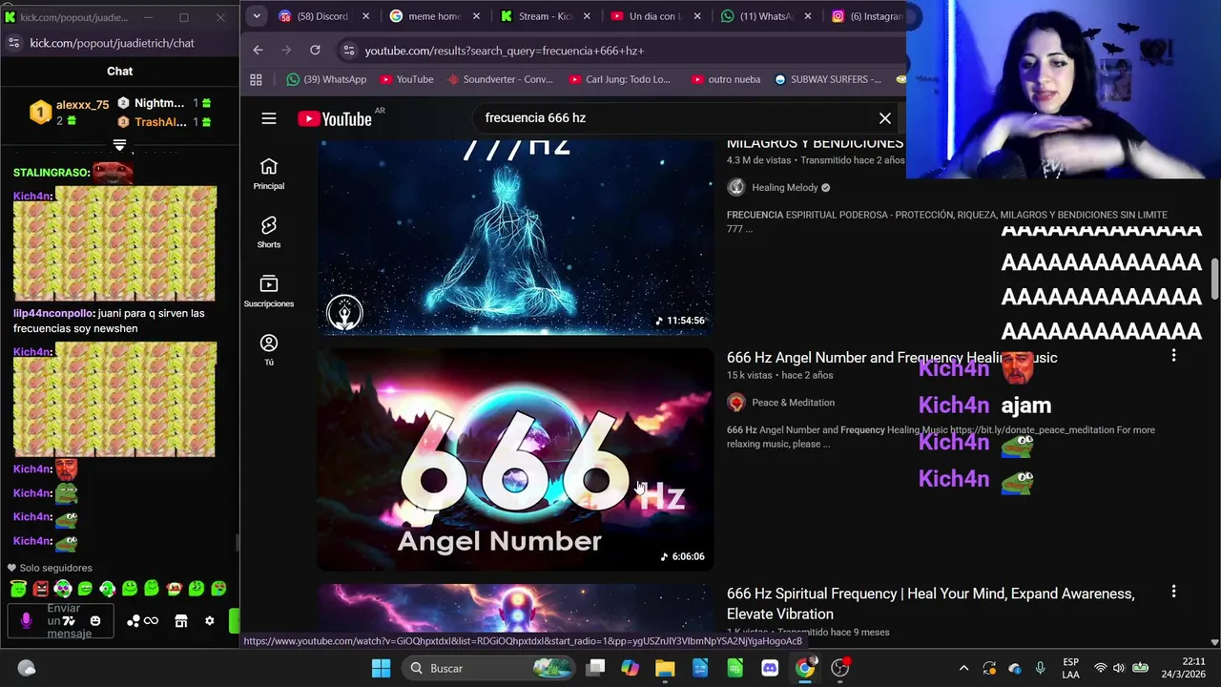This screenshot has height=687, width=1221.
Task: Click the ESP LAA language indicator
Action: click(x=1070, y=668)
